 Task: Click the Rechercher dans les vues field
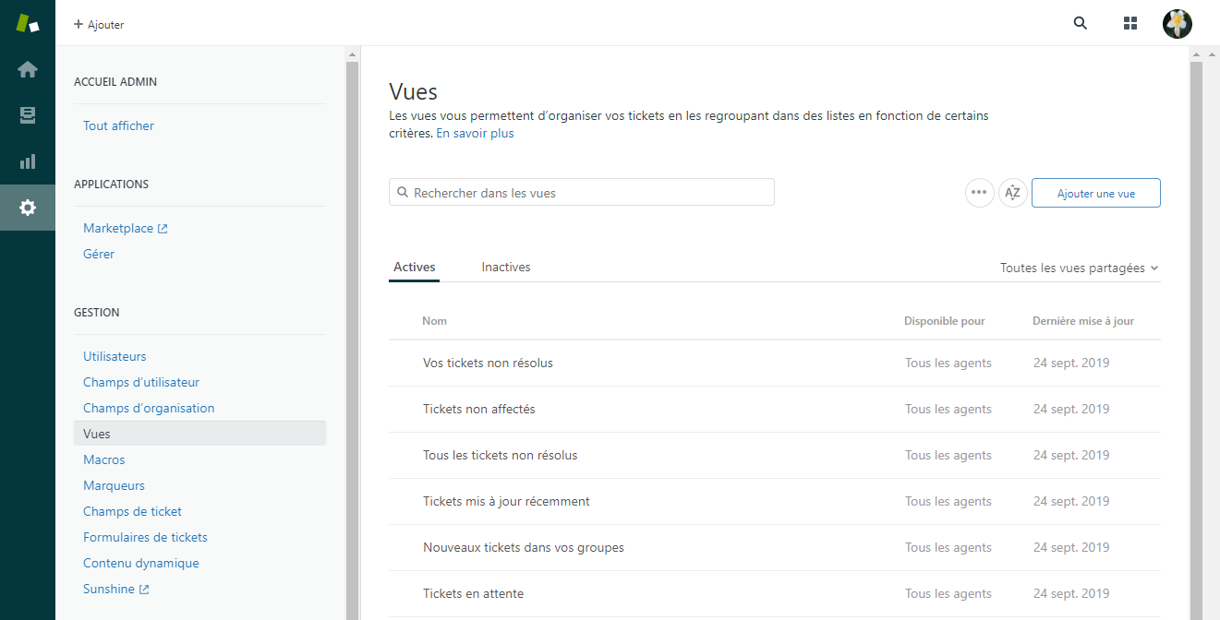point(582,193)
